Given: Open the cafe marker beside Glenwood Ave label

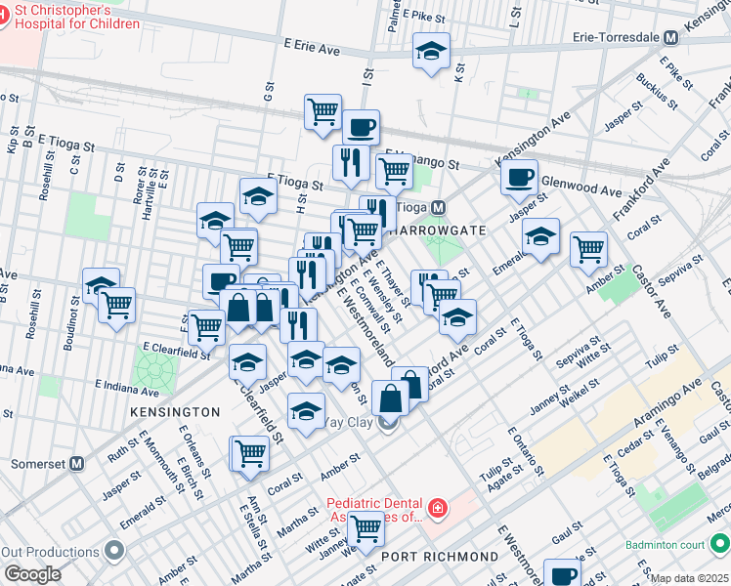Looking at the screenshot, I should pos(519,180).
